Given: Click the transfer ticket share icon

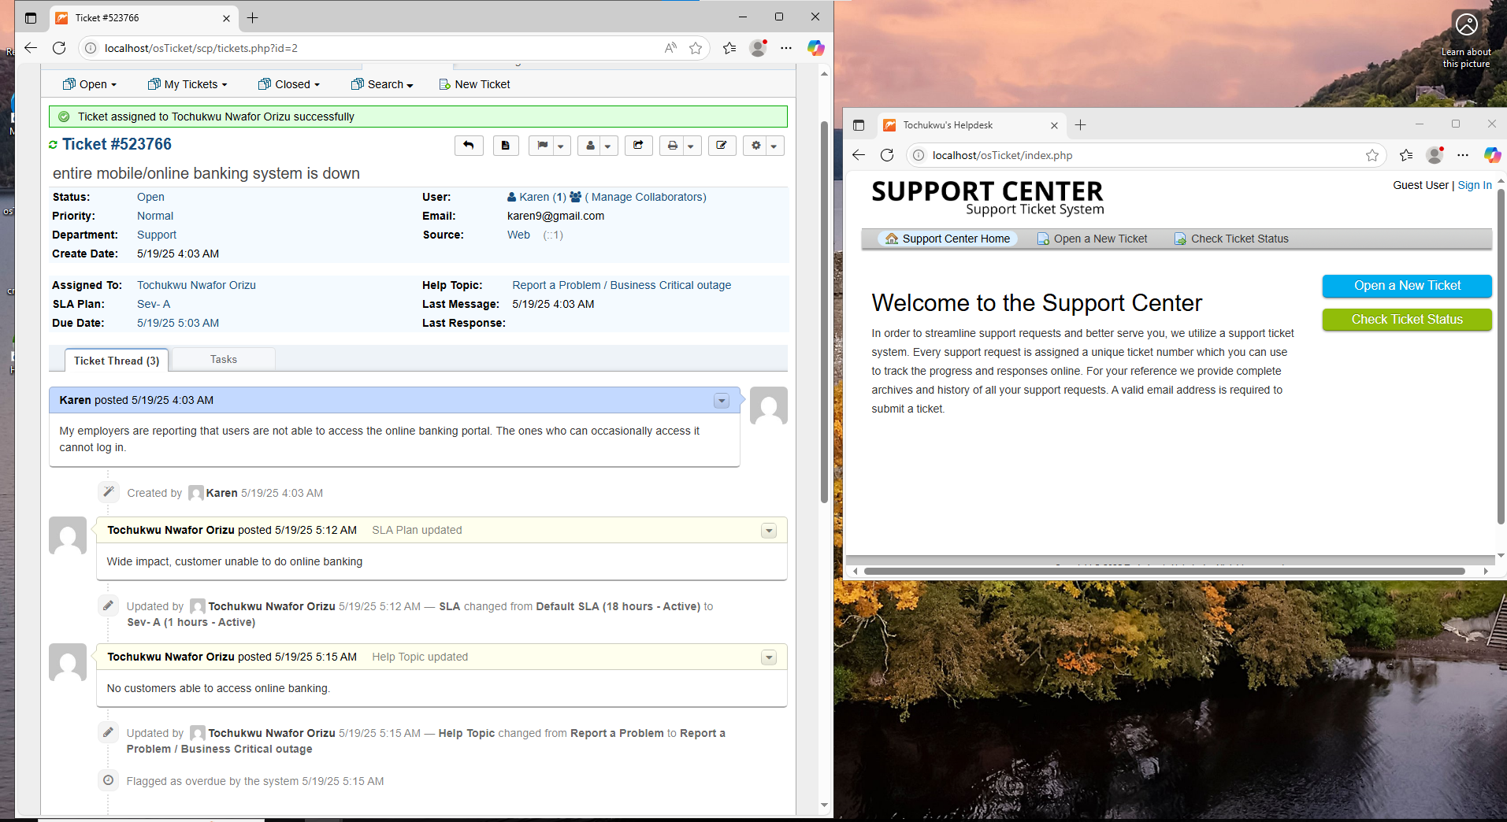Looking at the screenshot, I should pyautogui.click(x=638, y=146).
